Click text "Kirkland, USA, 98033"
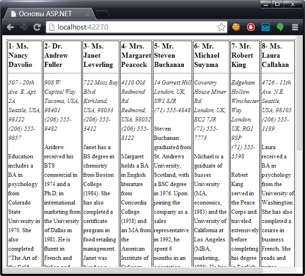Image resolution: width=305 pixels, height=276 pixels. (98, 105)
